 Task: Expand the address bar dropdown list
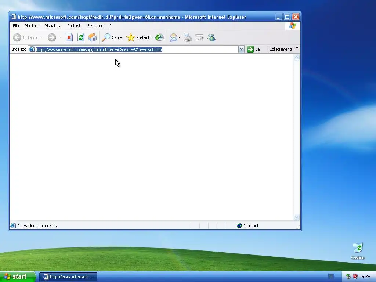tap(241, 50)
